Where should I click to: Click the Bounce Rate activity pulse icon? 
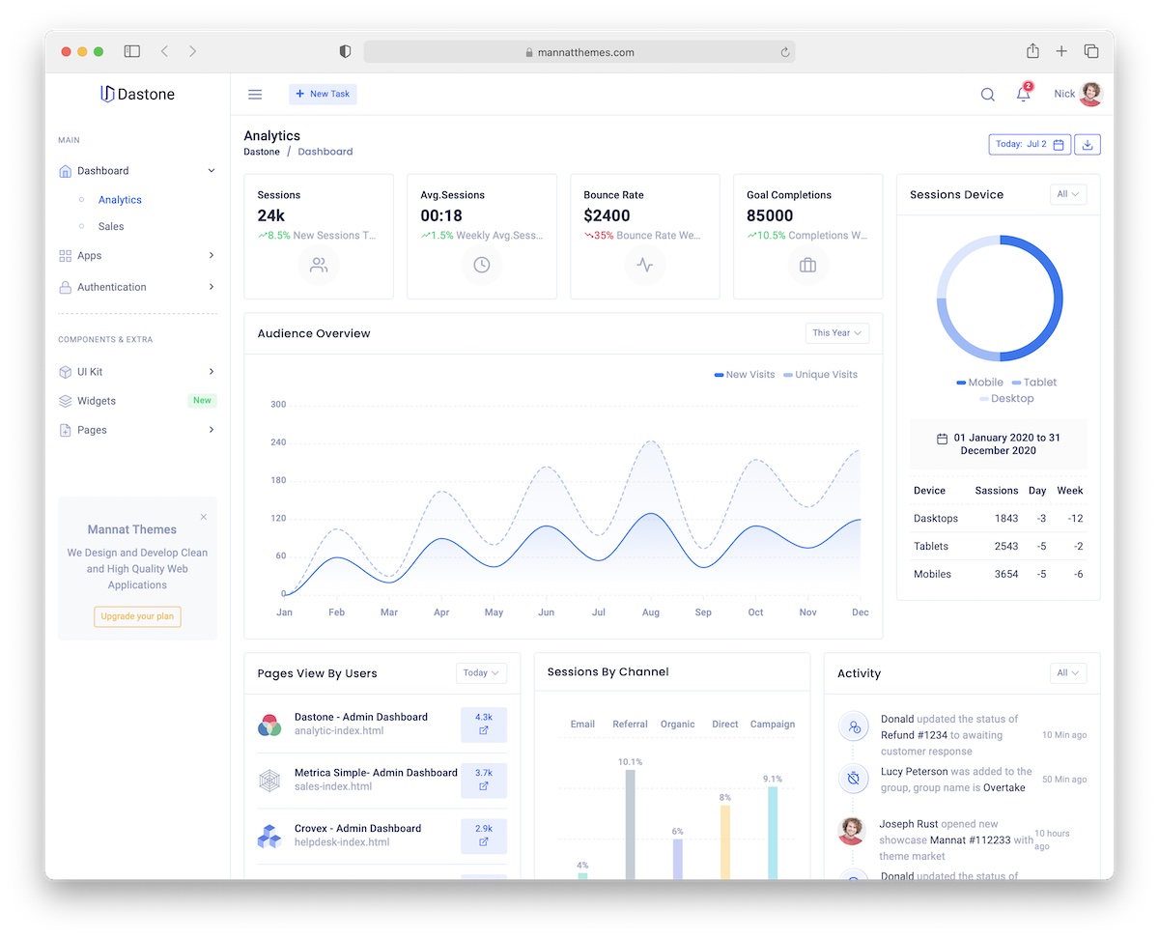point(644,265)
